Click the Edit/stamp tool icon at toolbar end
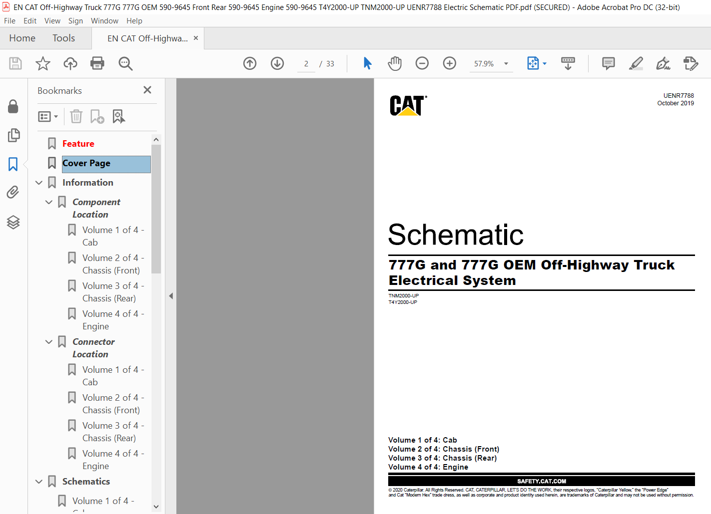The height and width of the screenshot is (514, 711). 691,63
